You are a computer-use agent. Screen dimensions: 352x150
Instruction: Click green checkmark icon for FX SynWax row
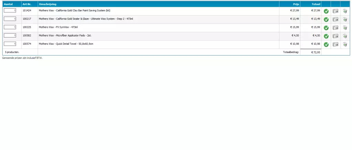tap(326, 28)
